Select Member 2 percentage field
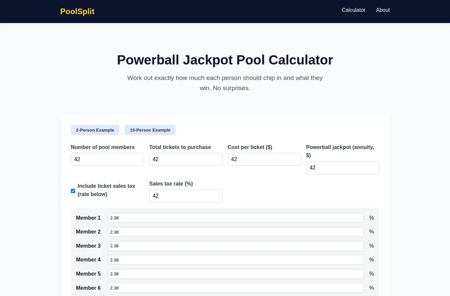 (x=236, y=232)
